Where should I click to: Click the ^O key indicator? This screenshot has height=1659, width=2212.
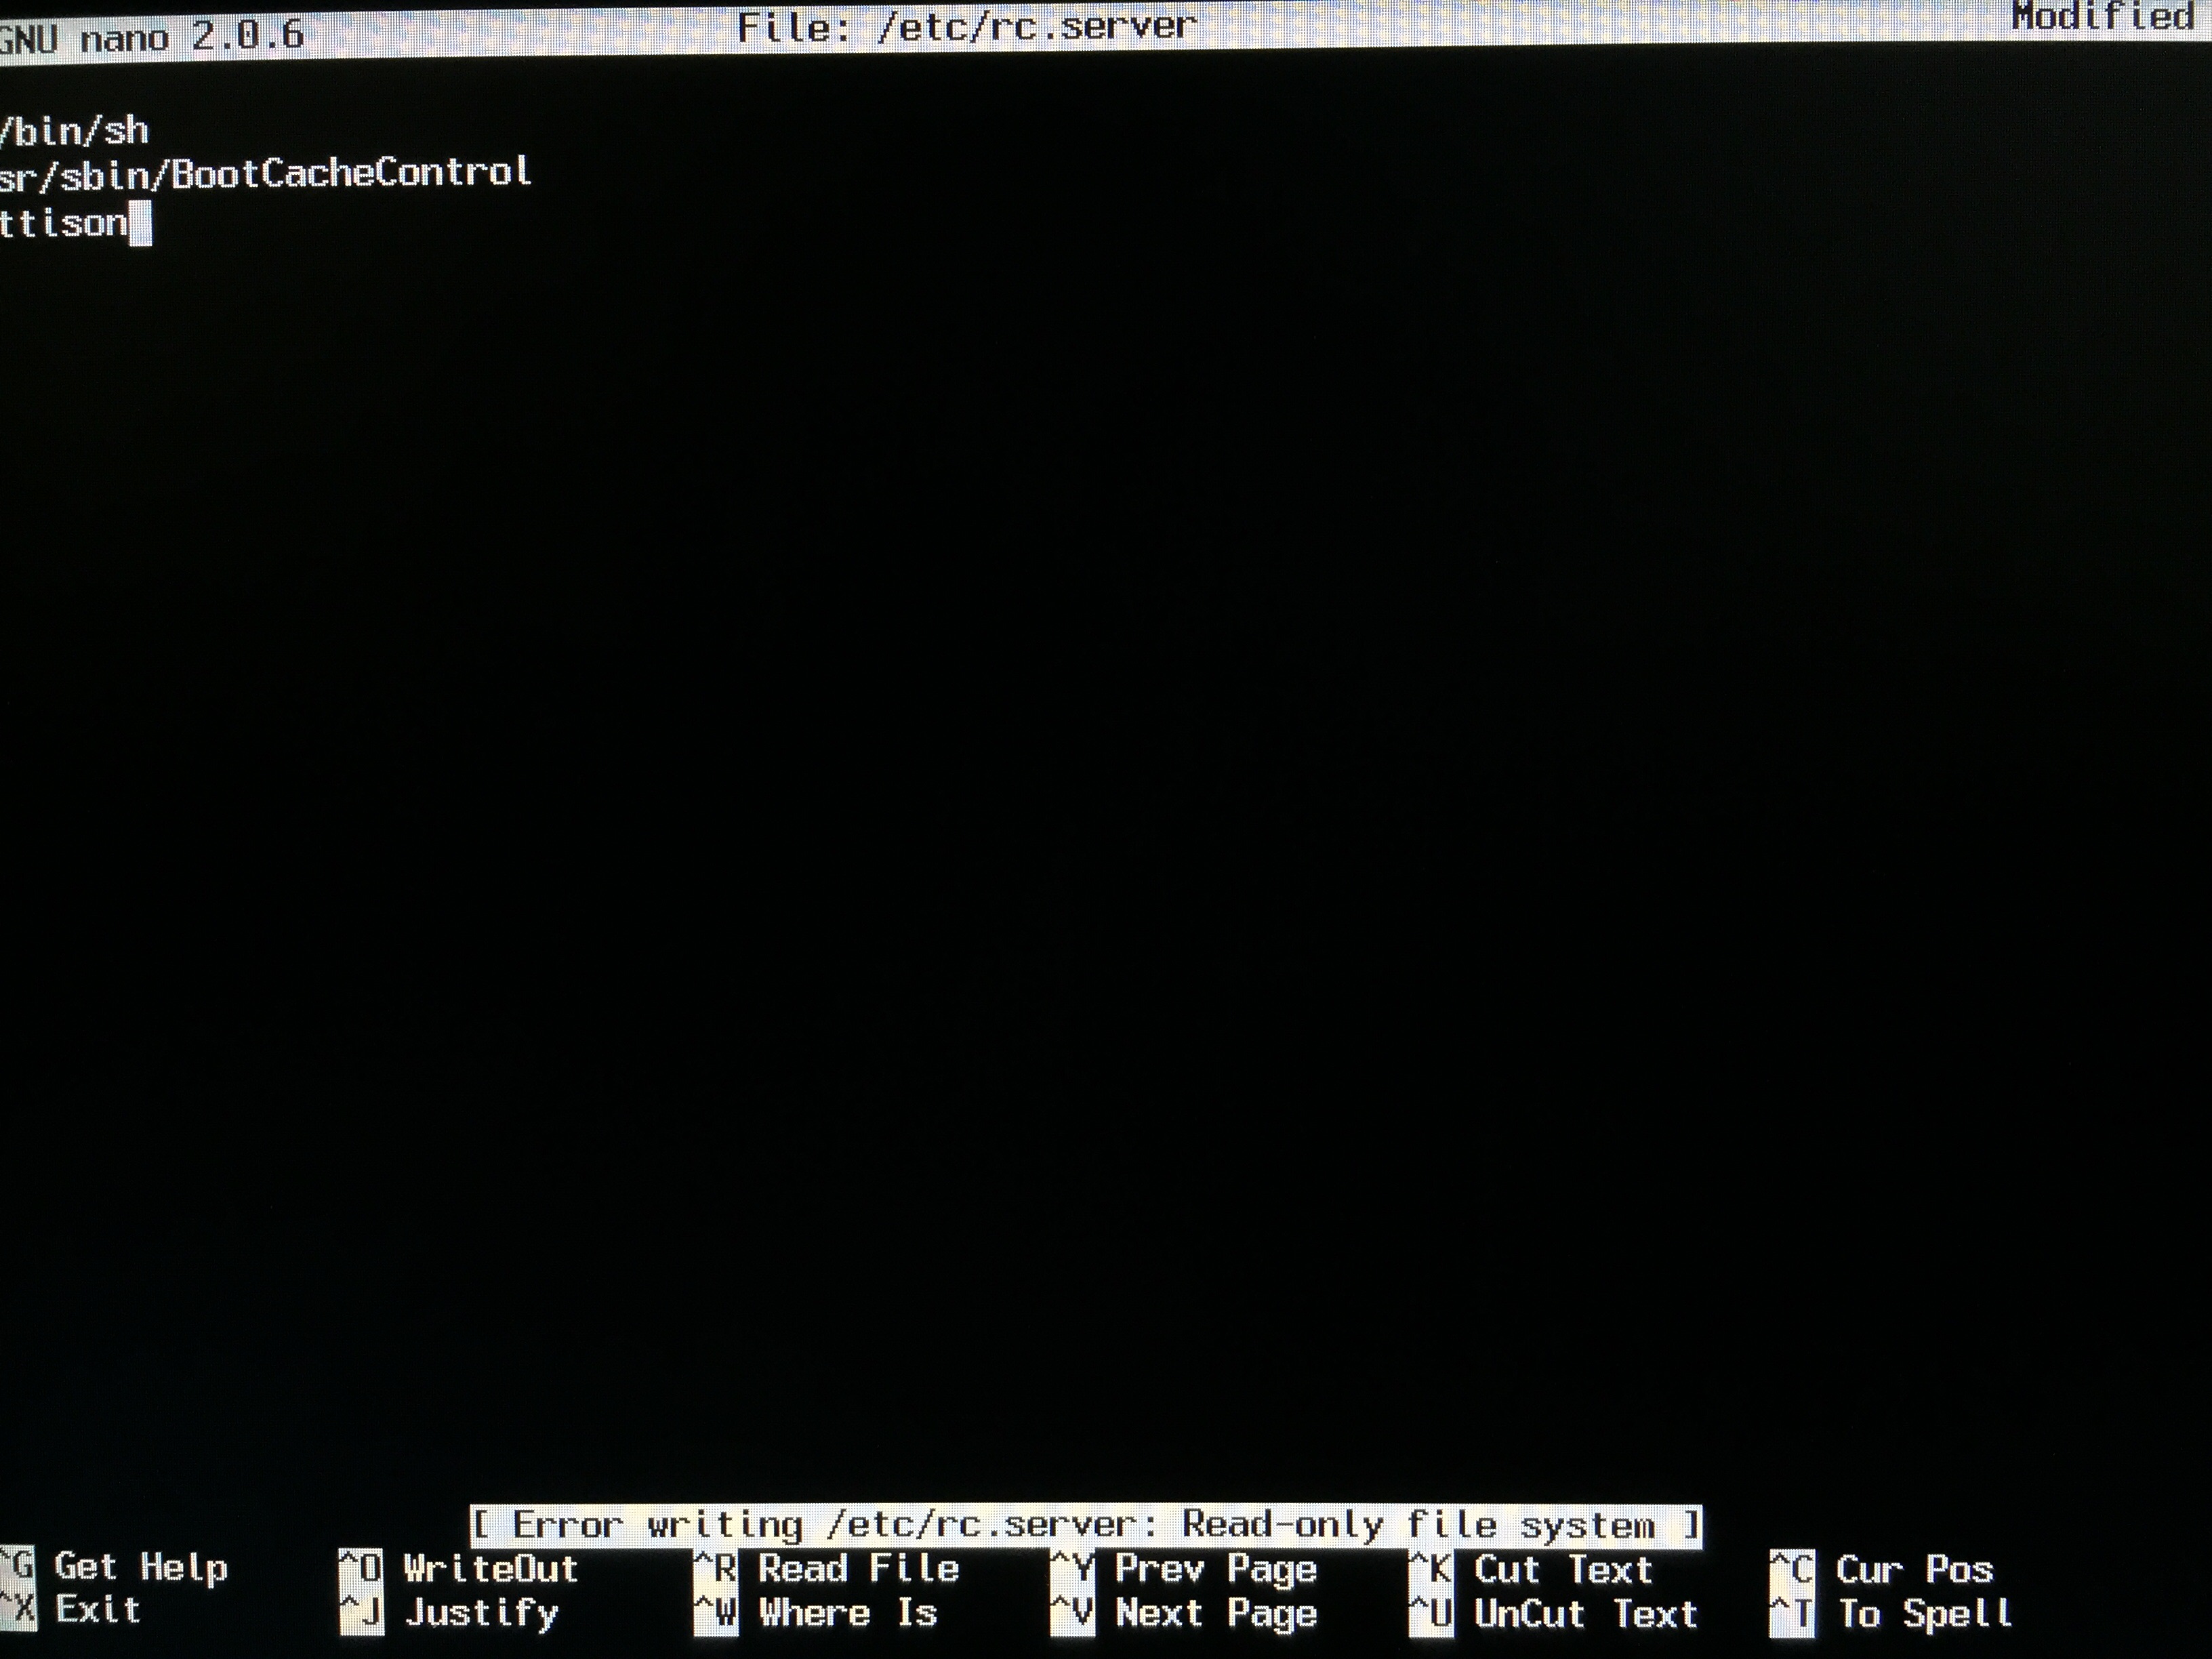360,1568
